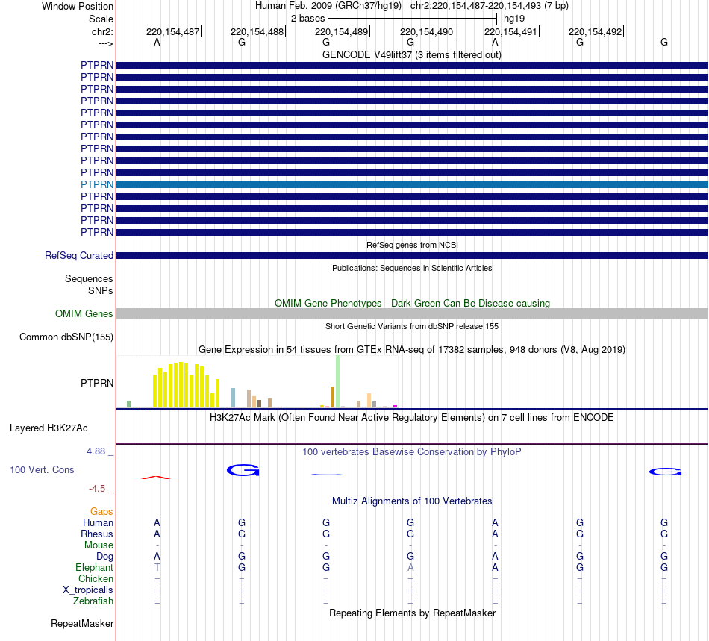
Task: Click the GENCODE V49lift37 track title
Action: coord(411,54)
